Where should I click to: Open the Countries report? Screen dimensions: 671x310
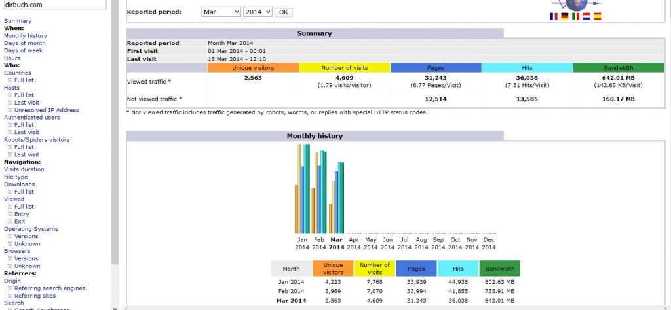coord(18,73)
